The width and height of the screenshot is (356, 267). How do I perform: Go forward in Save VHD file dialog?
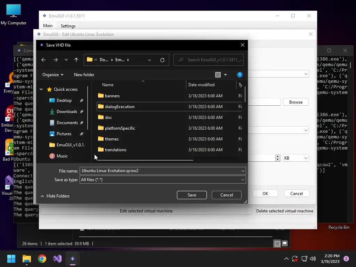point(55,60)
